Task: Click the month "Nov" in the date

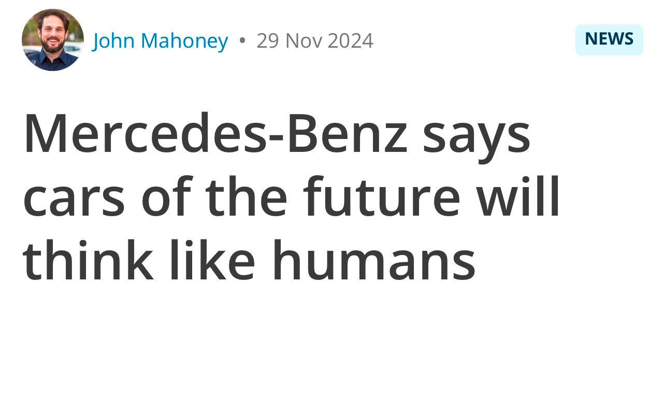Action: point(303,40)
